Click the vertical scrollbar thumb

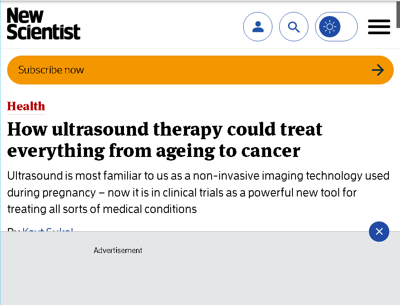click(398, 15)
